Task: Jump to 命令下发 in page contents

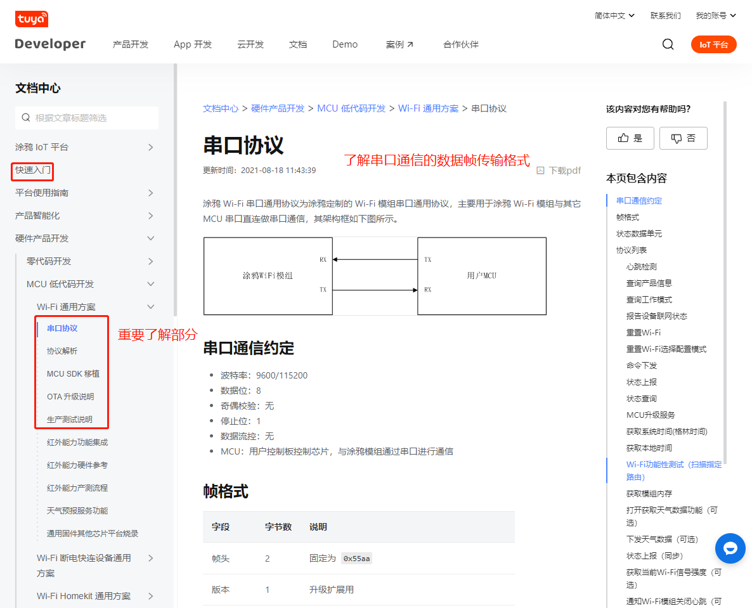Action: 641,365
